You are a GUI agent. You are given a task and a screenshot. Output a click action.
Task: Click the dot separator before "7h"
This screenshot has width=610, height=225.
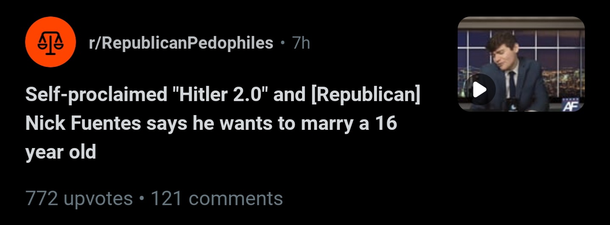click(x=283, y=43)
